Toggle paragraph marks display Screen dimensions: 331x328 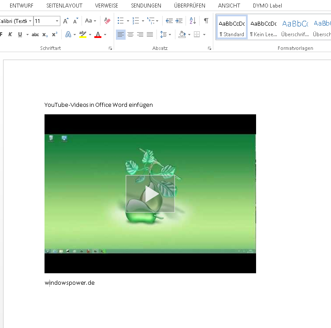206,21
